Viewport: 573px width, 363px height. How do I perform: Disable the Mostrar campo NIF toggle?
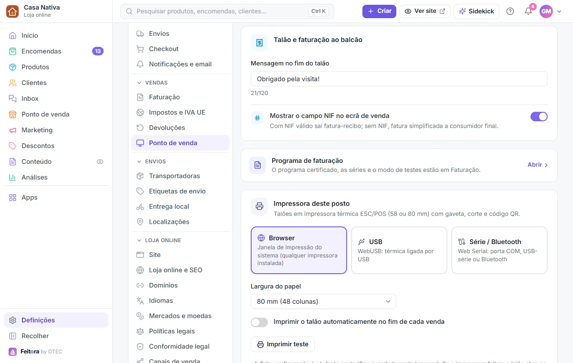(x=539, y=117)
